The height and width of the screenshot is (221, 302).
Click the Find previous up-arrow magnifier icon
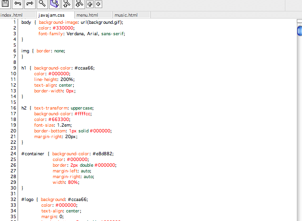(67, 4)
